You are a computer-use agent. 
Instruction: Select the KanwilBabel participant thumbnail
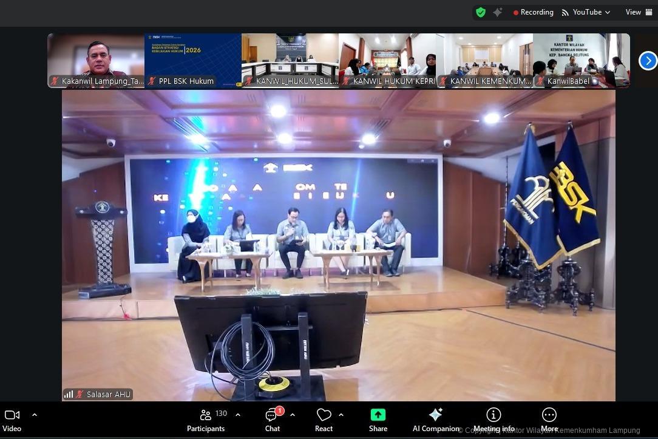click(581, 61)
